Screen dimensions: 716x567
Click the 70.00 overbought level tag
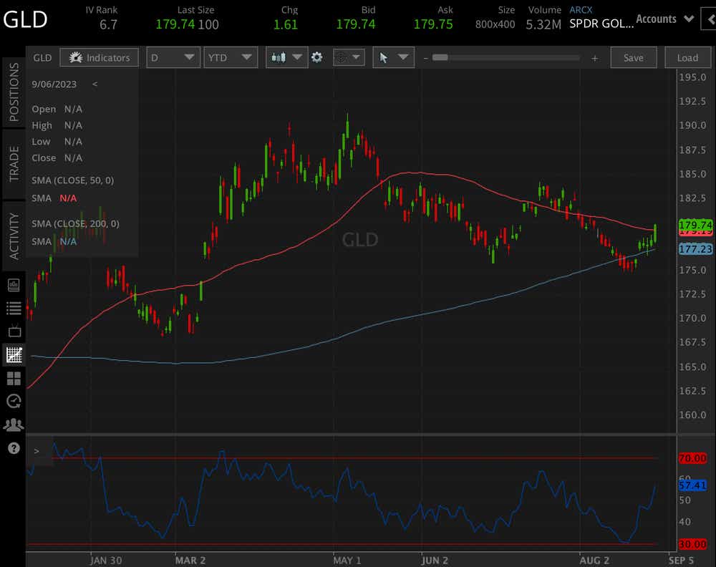click(692, 458)
